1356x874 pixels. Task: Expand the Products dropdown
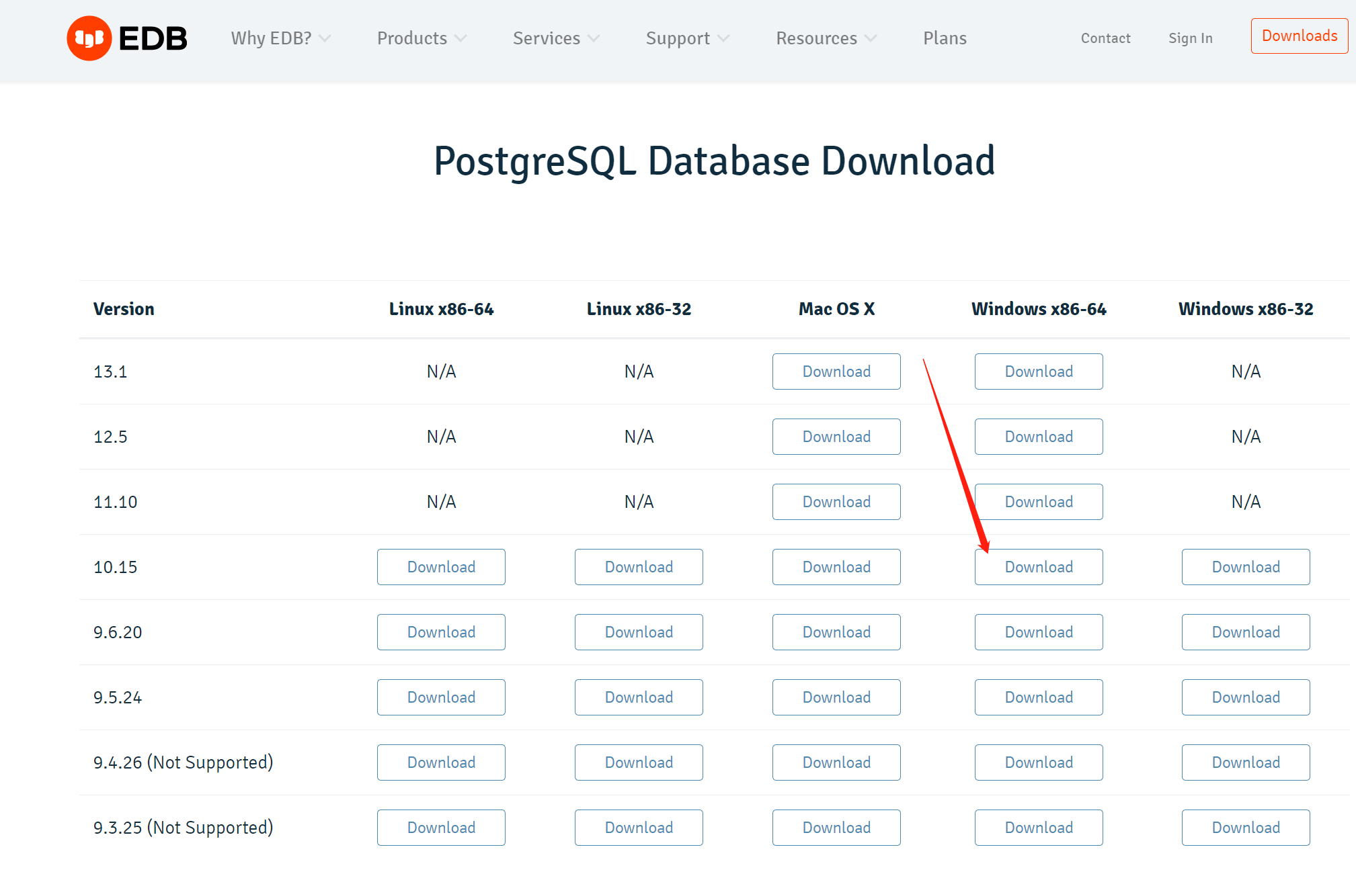[x=420, y=38]
